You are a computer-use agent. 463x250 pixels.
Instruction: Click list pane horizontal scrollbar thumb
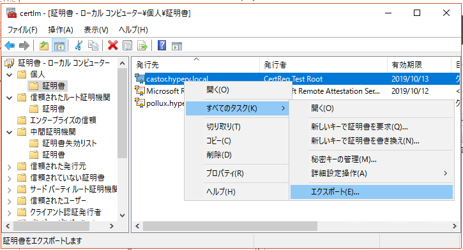230,226
